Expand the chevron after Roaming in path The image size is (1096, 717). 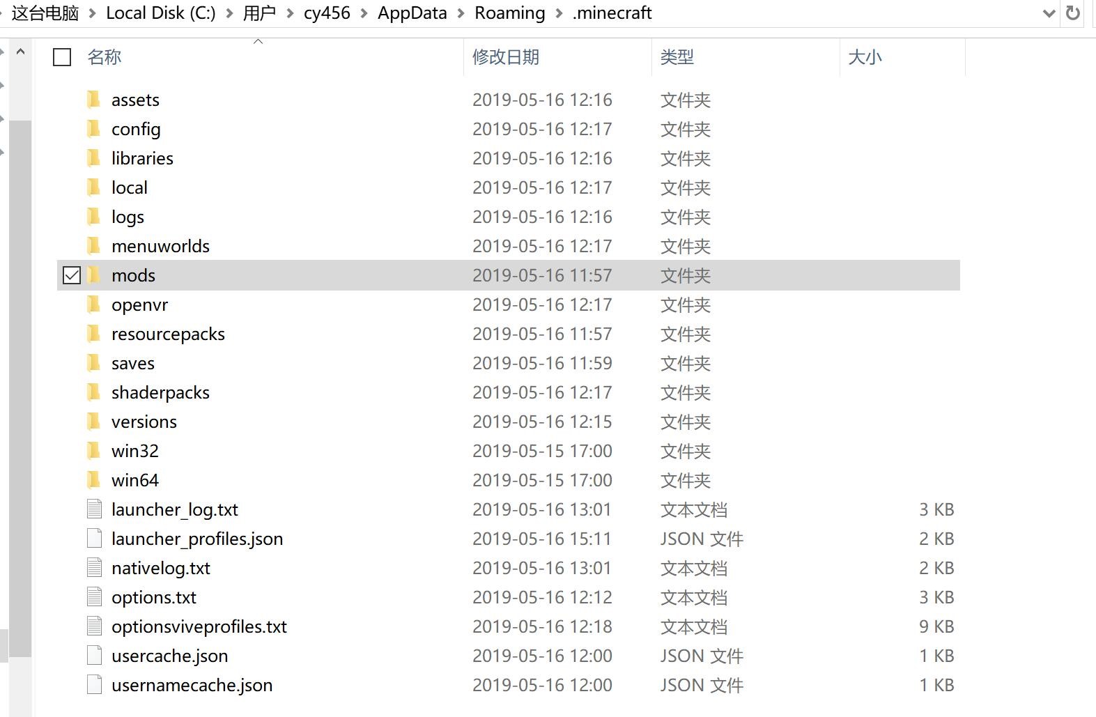(x=559, y=13)
